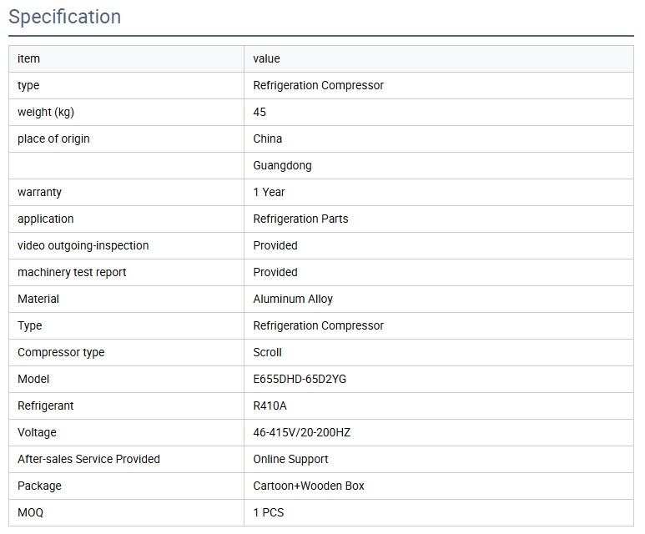Click the Specification heading
This screenshot has height=534, width=645.
64,17
